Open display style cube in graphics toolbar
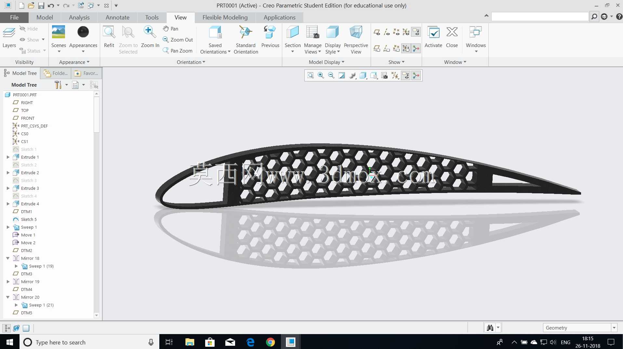Image resolution: width=623 pixels, height=349 pixels. 363,76
